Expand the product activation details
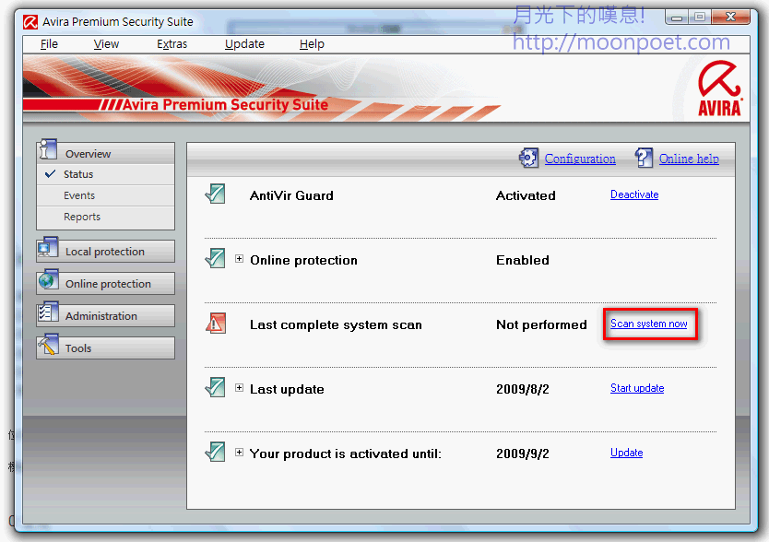 pyautogui.click(x=240, y=453)
